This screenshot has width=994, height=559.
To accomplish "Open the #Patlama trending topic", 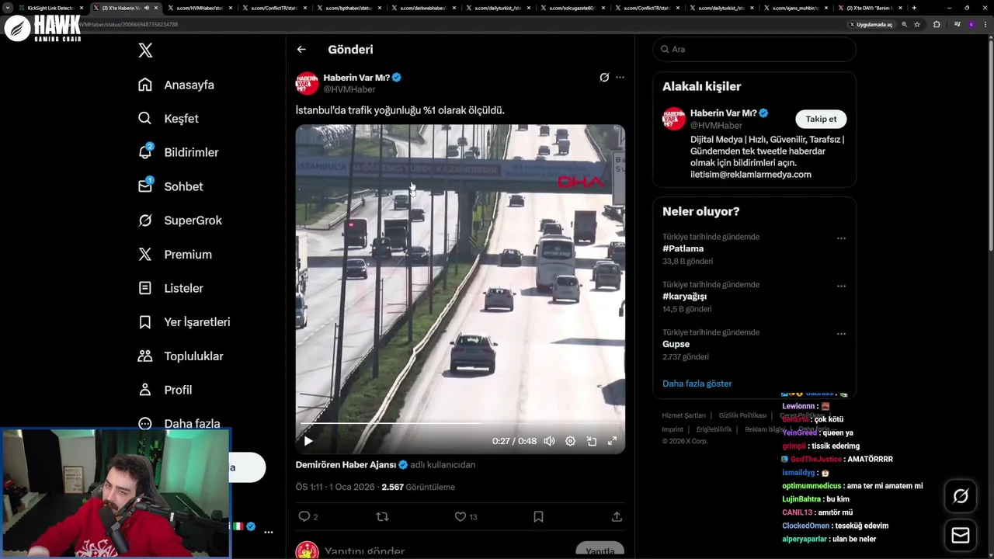I will [x=683, y=248].
